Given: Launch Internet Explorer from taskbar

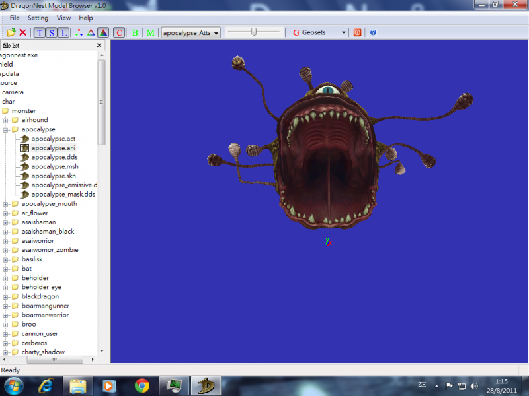Looking at the screenshot, I should pyautogui.click(x=46, y=386).
